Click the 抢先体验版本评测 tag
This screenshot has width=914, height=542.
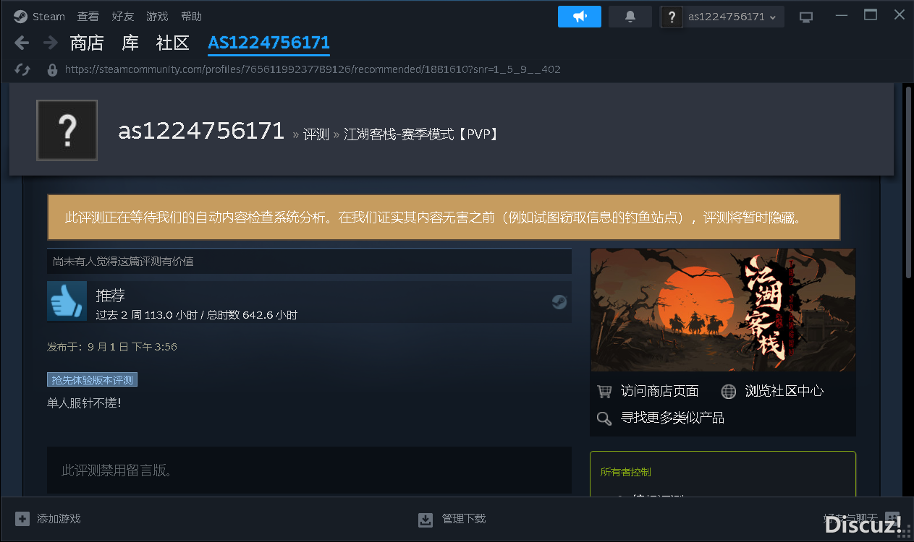click(92, 379)
